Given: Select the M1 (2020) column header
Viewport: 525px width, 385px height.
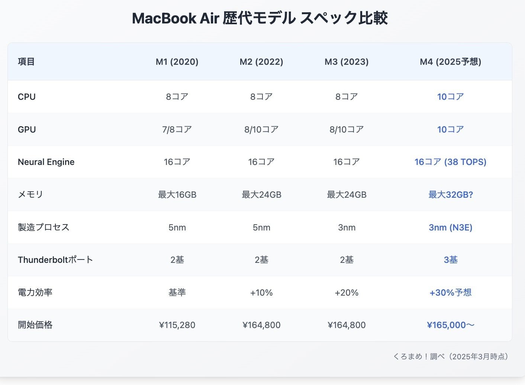Looking at the screenshot, I should tap(177, 61).
